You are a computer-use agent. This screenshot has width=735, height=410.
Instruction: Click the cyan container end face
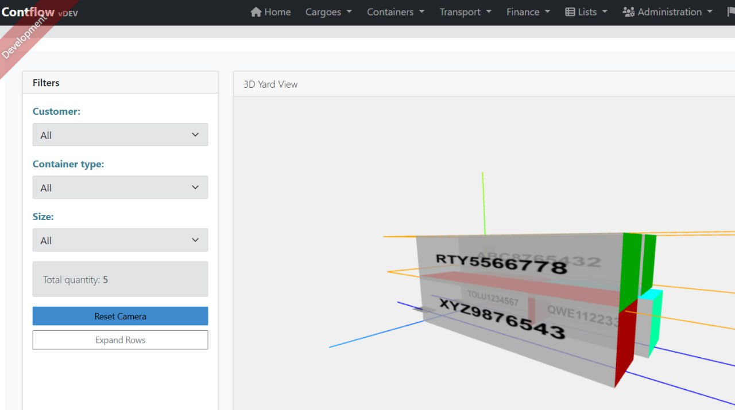[x=655, y=321]
